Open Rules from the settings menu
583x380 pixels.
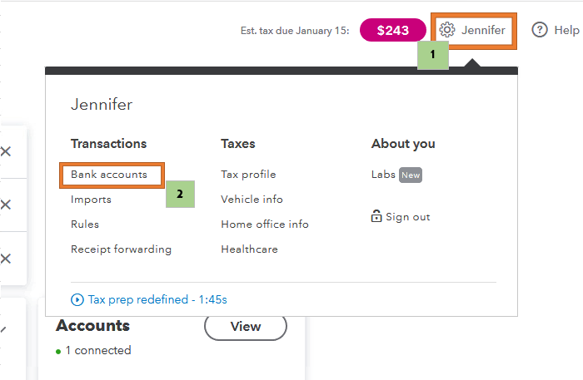tap(85, 225)
